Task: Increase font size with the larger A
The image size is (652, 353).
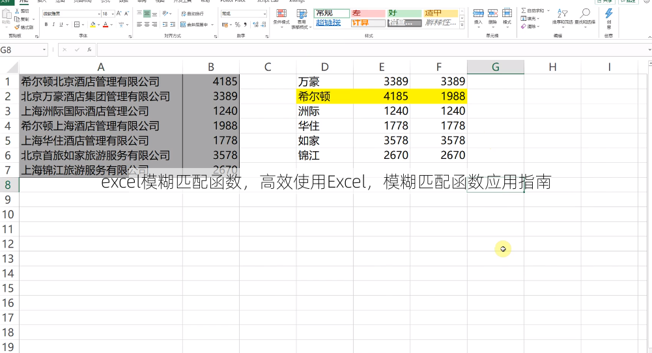Action: (x=119, y=13)
